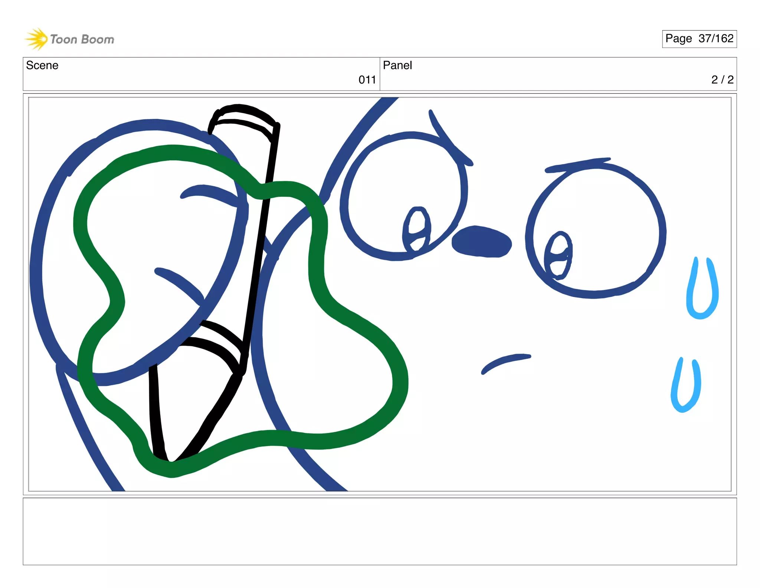Click the character's dark blue oval nose
The width and height of the screenshot is (760, 588).
(482, 242)
